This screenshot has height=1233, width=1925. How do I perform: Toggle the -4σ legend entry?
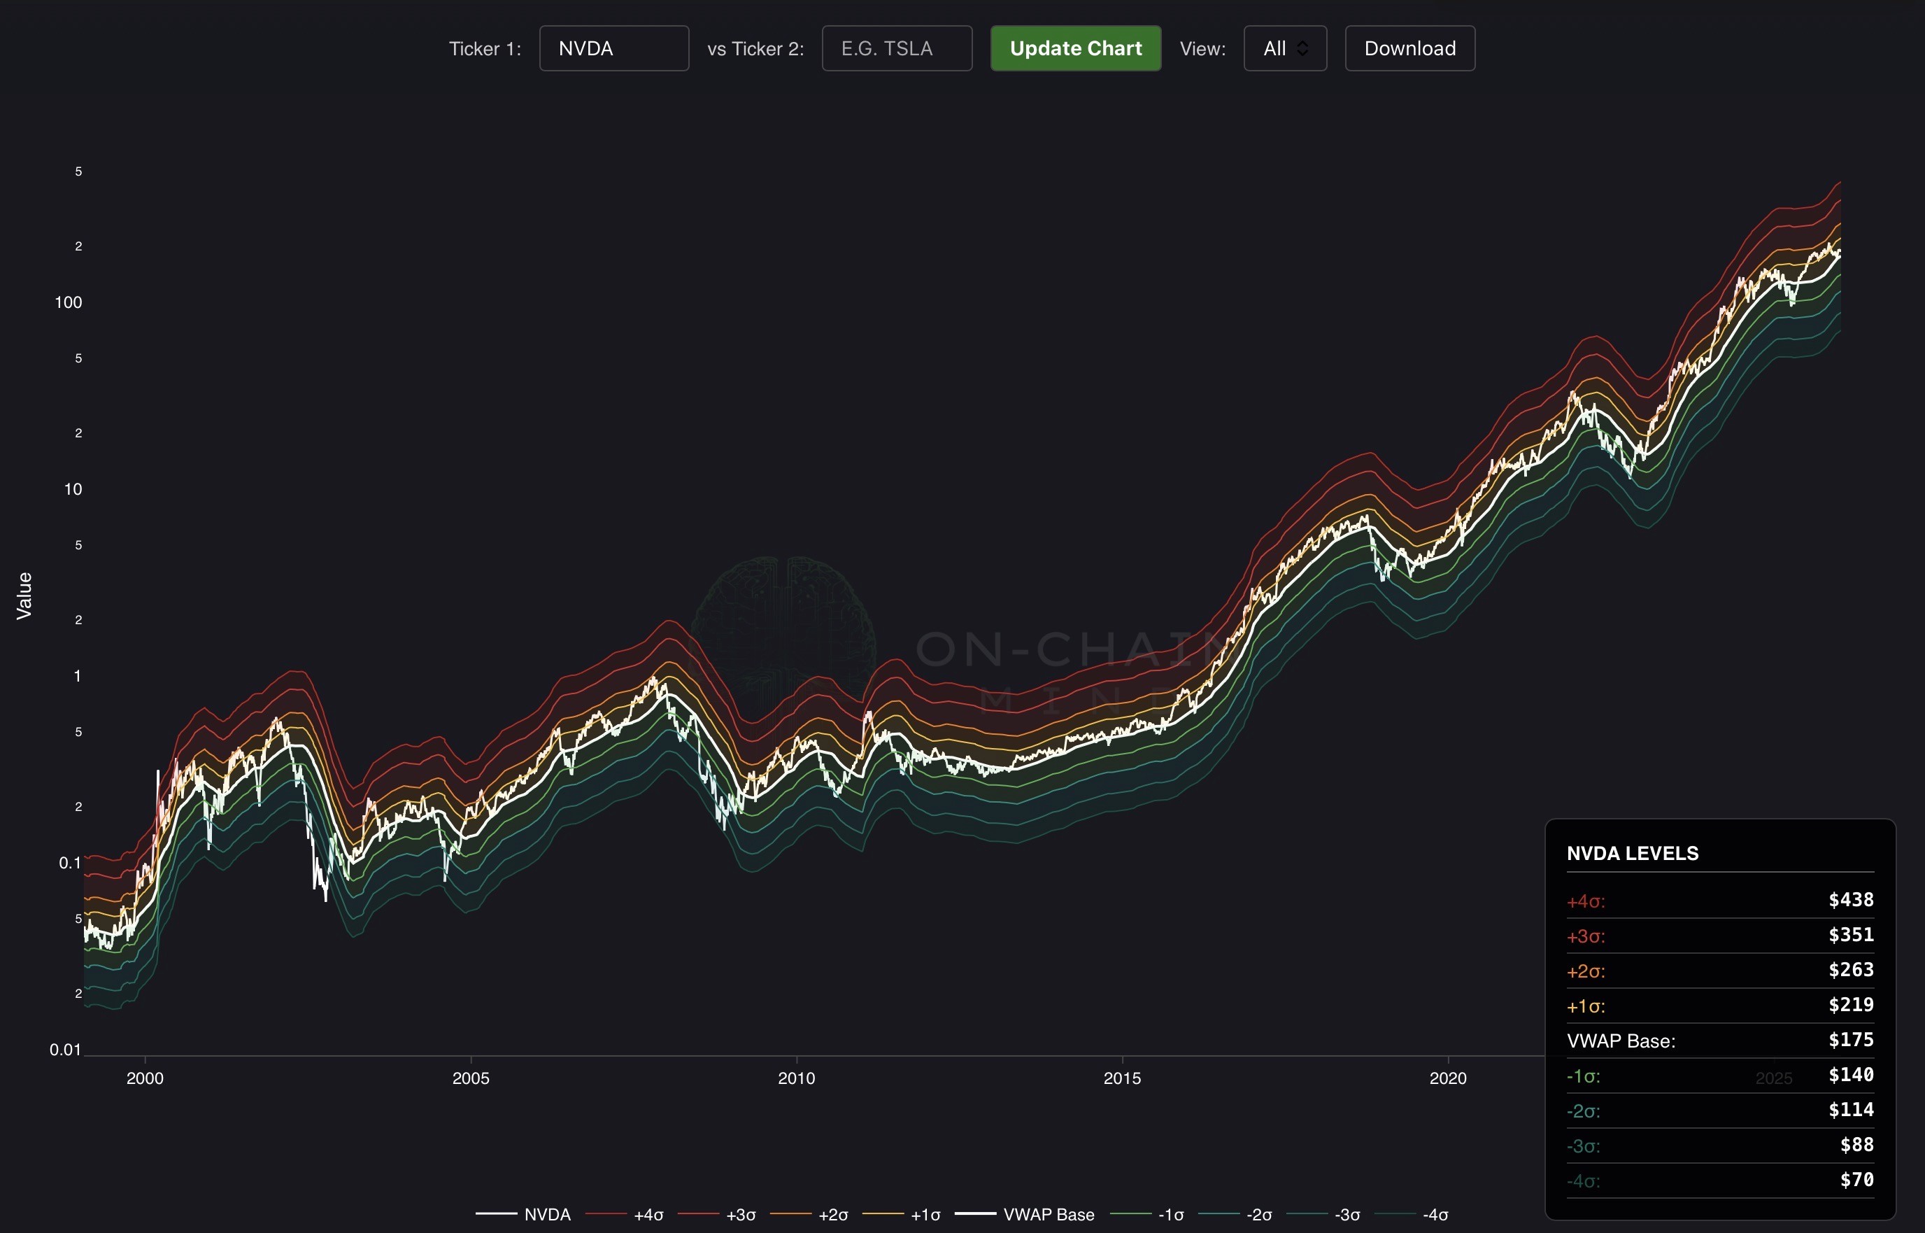pos(1435,1215)
